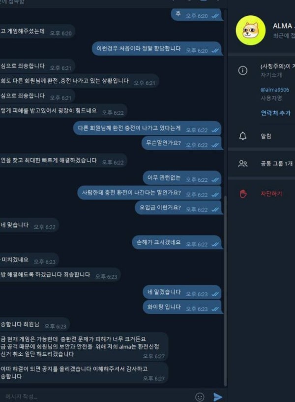
Task: Select the 오입금 이런거요? message bubble
Action: tap(178, 207)
